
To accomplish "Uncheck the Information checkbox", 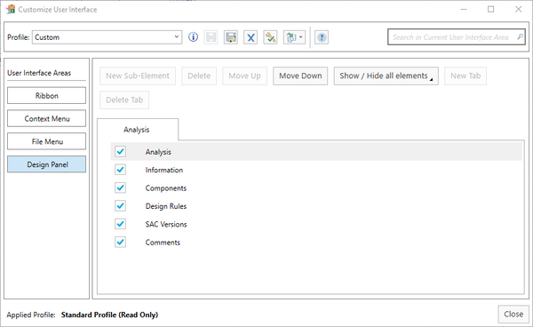I will pyautogui.click(x=120, y=170).
